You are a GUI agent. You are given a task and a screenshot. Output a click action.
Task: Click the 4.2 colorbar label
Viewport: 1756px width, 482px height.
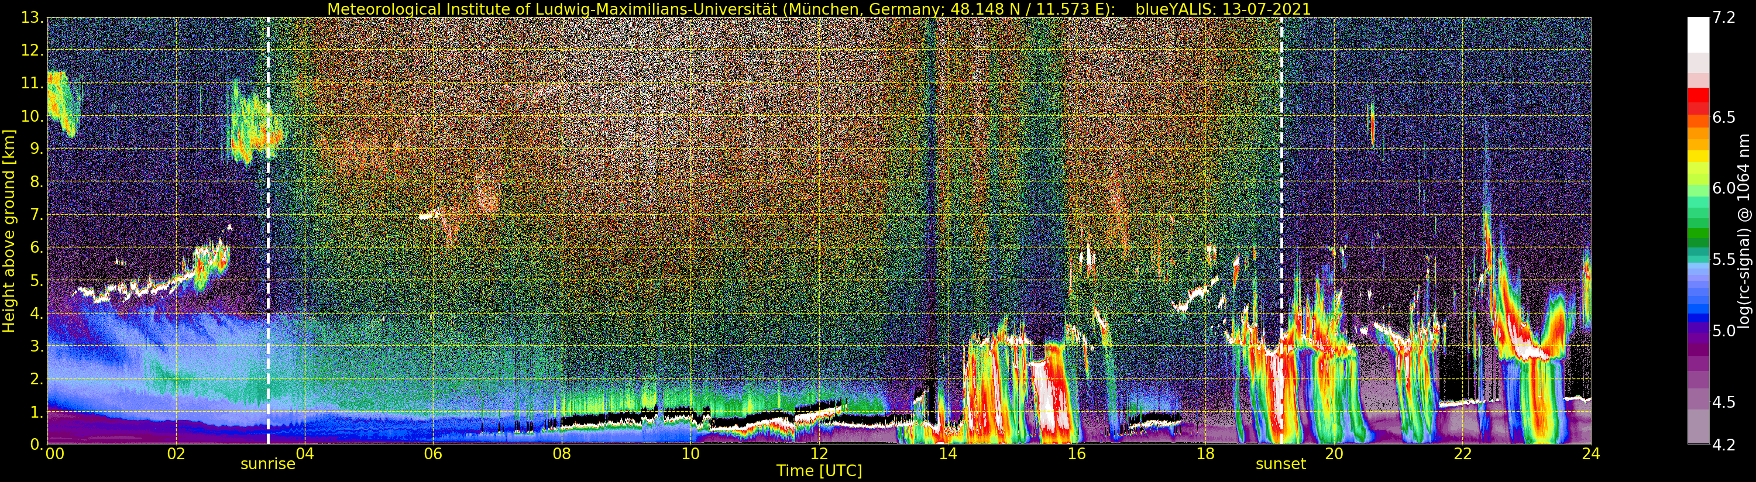[x=1724, y=445]
